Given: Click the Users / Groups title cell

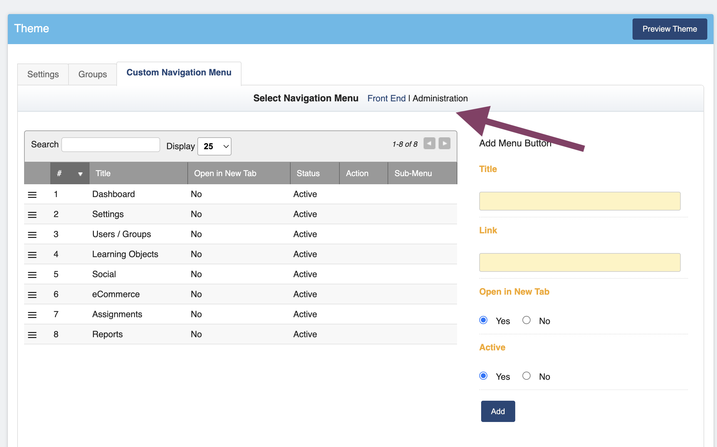Looking at the screenshot, I should [121, 234].
